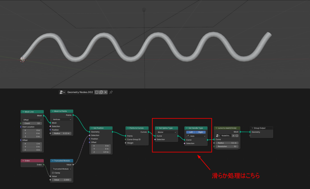The image size is (310, 189).
Task: Pin the node tree with pushpin icon
Action: pos(111,92)
